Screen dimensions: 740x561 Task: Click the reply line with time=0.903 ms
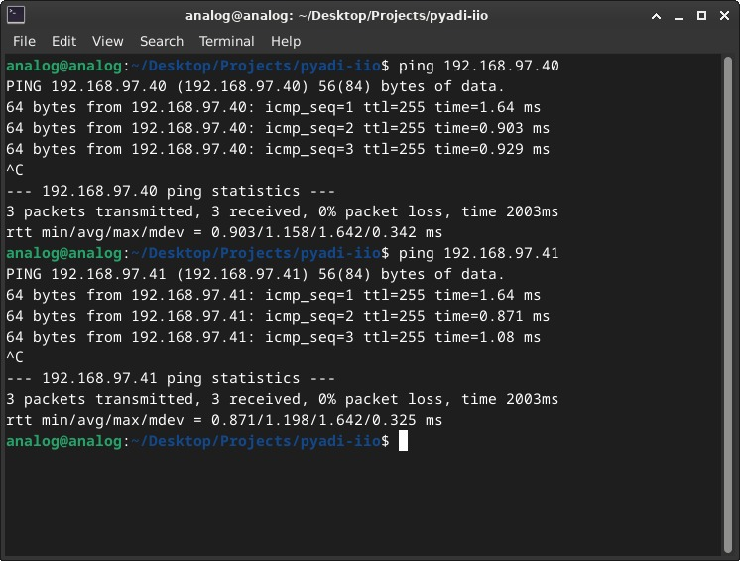(x=278, y=128)
